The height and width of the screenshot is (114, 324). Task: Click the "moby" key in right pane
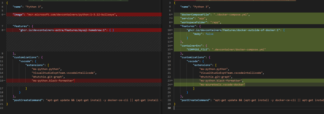[198, 34]
